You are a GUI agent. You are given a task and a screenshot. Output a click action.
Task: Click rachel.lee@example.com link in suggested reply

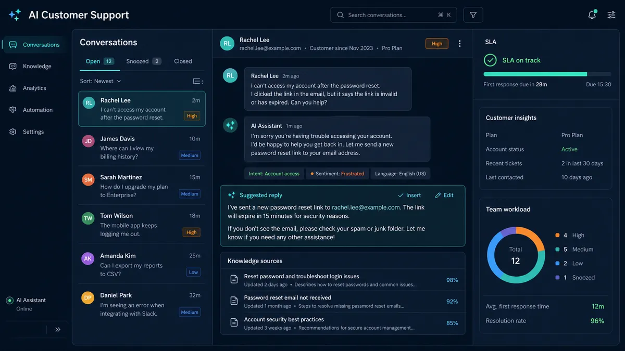366,207
